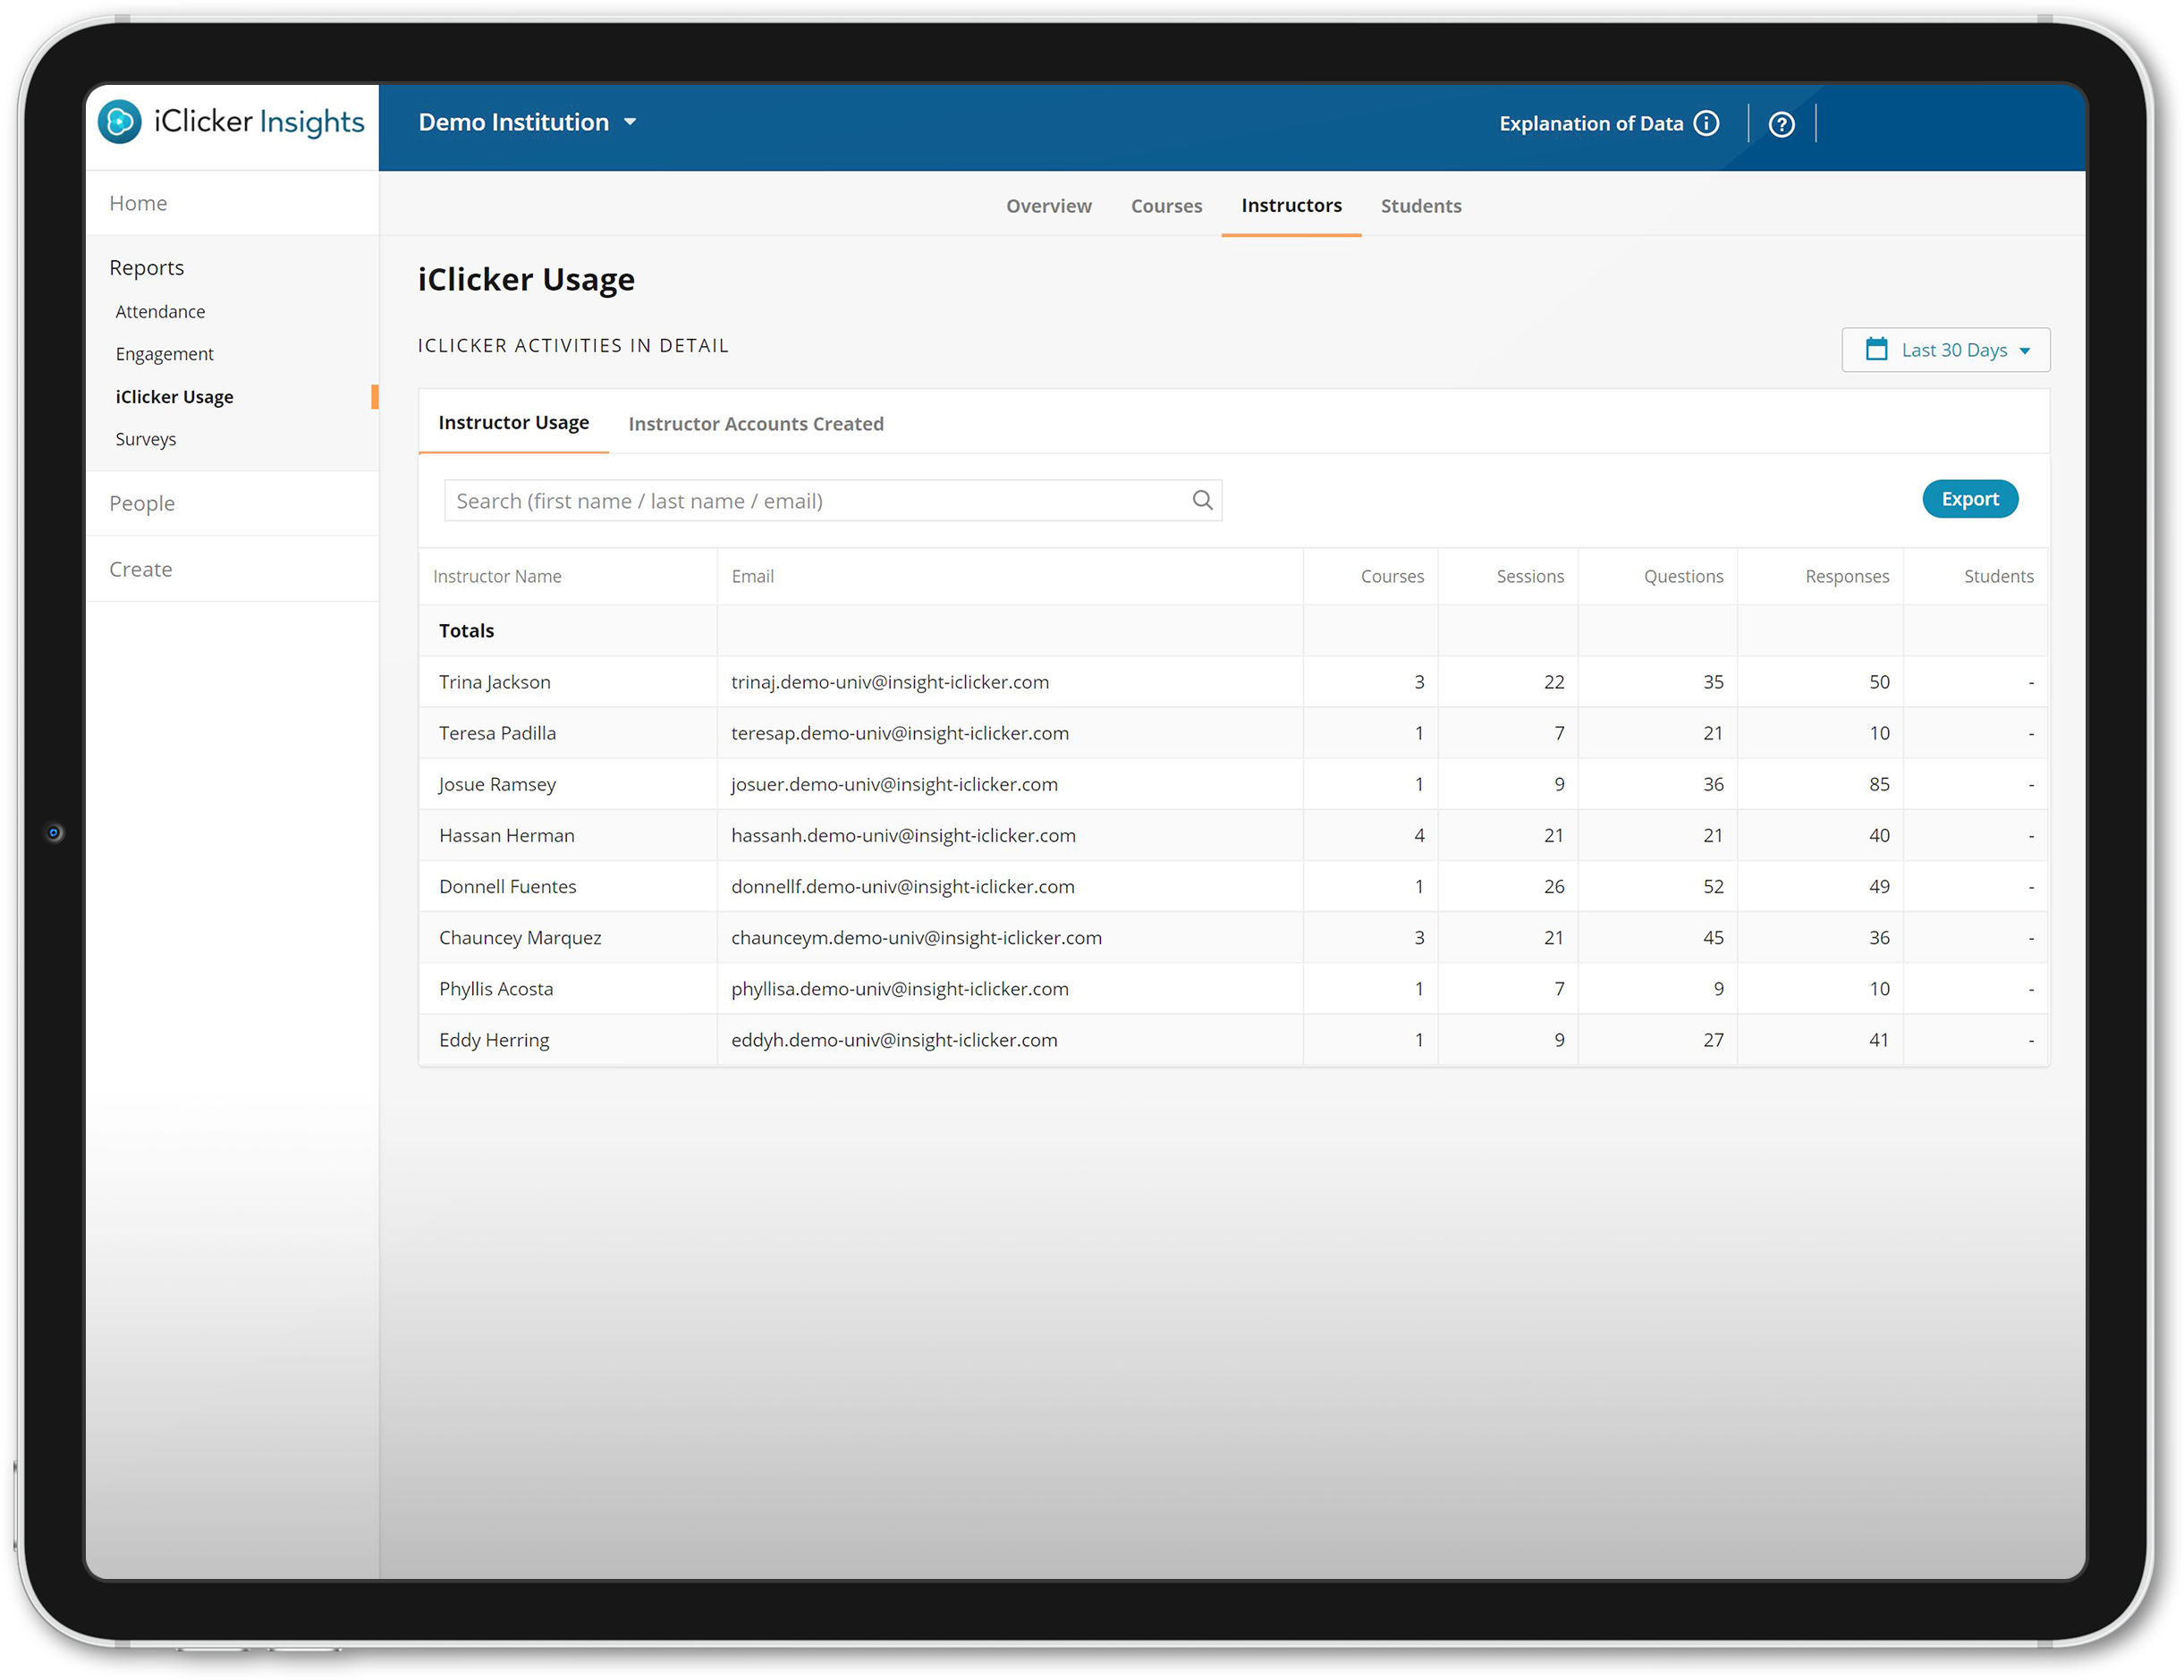Sort by the Email column header
This screenshot has width=2184, height=1680.
752,576
